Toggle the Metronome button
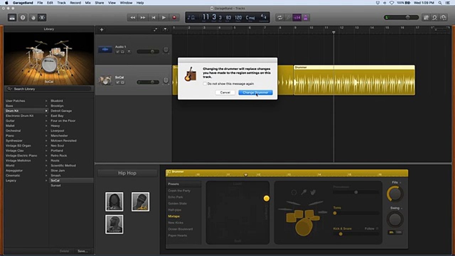455x256 pixels. pyautogui.click(x=305, y=17)
